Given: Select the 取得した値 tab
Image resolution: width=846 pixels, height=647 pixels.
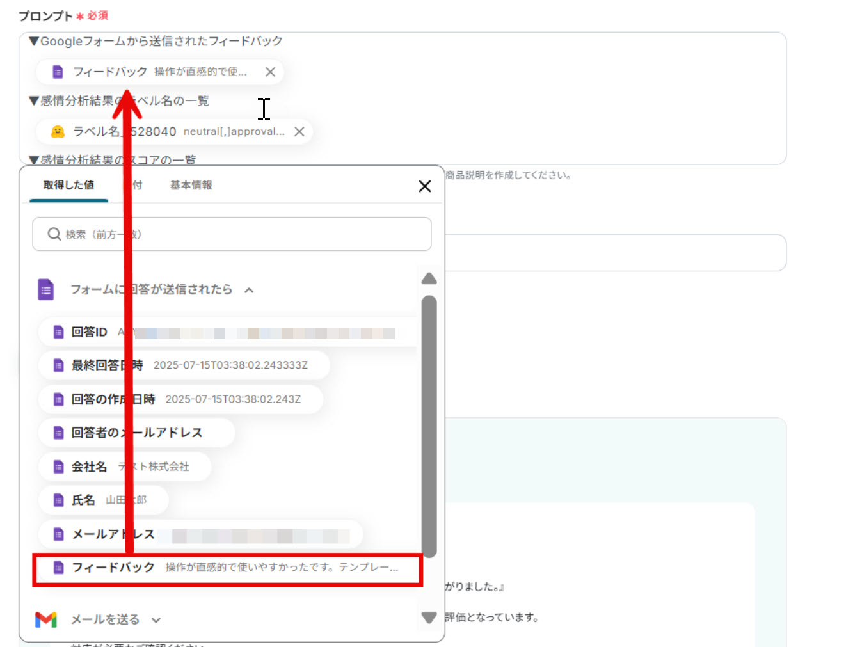Looking at the screenshot, I should click(x=68, y=185).
